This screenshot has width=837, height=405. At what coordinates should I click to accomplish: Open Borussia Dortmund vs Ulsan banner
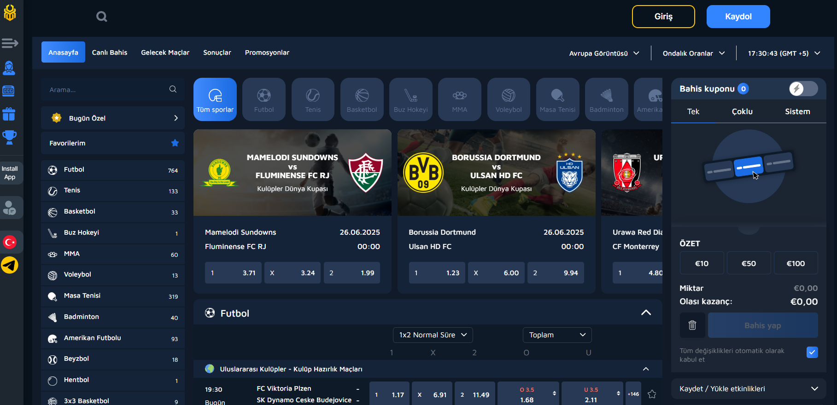click(x=497, y=173)
